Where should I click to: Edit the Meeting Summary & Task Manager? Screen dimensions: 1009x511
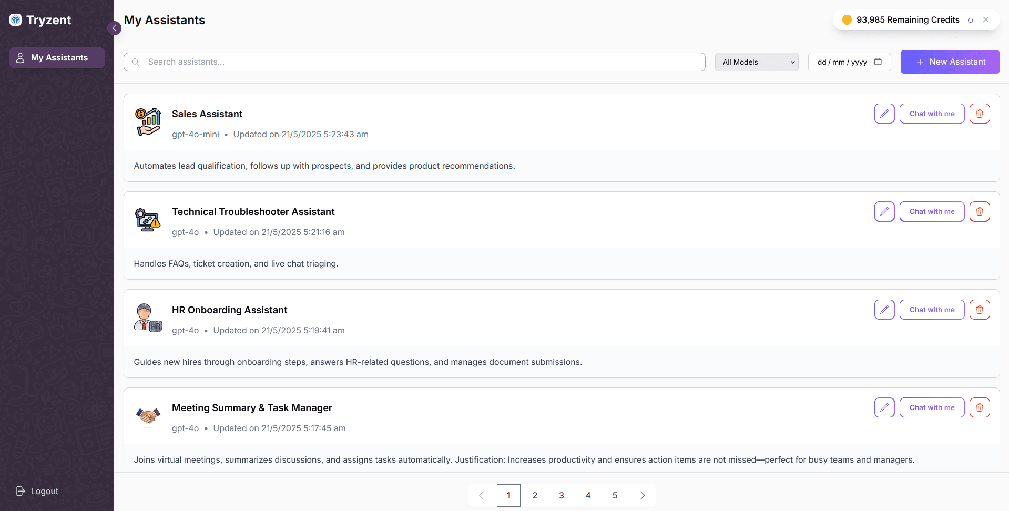pyautogui.click(x=884, y=407)
